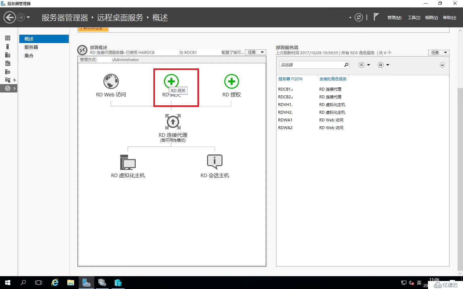Image resolution: width=463 pixels, height=289 pixels.
Task: Open the 任务 dropdown in 部署概述
Action: click(x=256, y=52)
